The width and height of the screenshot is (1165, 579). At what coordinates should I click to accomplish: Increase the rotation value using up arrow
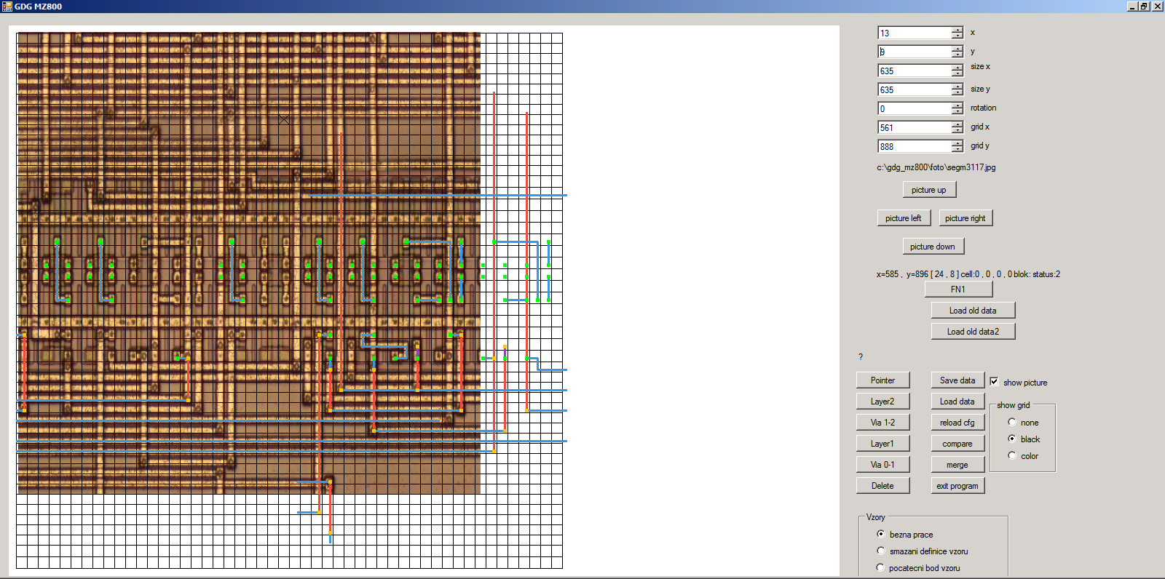[957, 105]
